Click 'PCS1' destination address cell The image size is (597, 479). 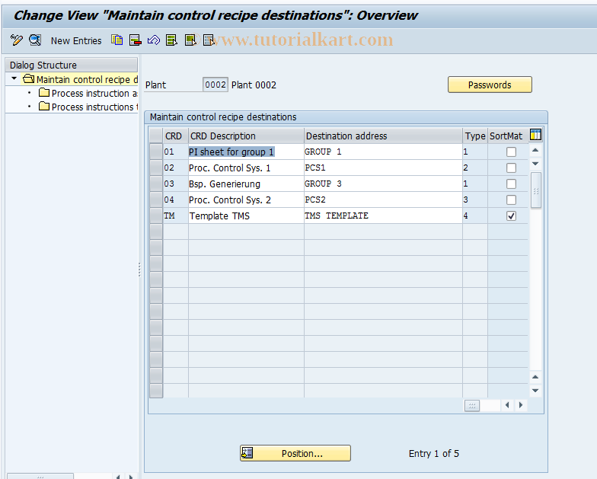coord(383,168)
